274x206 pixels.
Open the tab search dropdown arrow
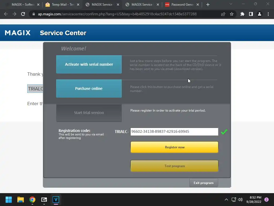[x=231, y=4]
